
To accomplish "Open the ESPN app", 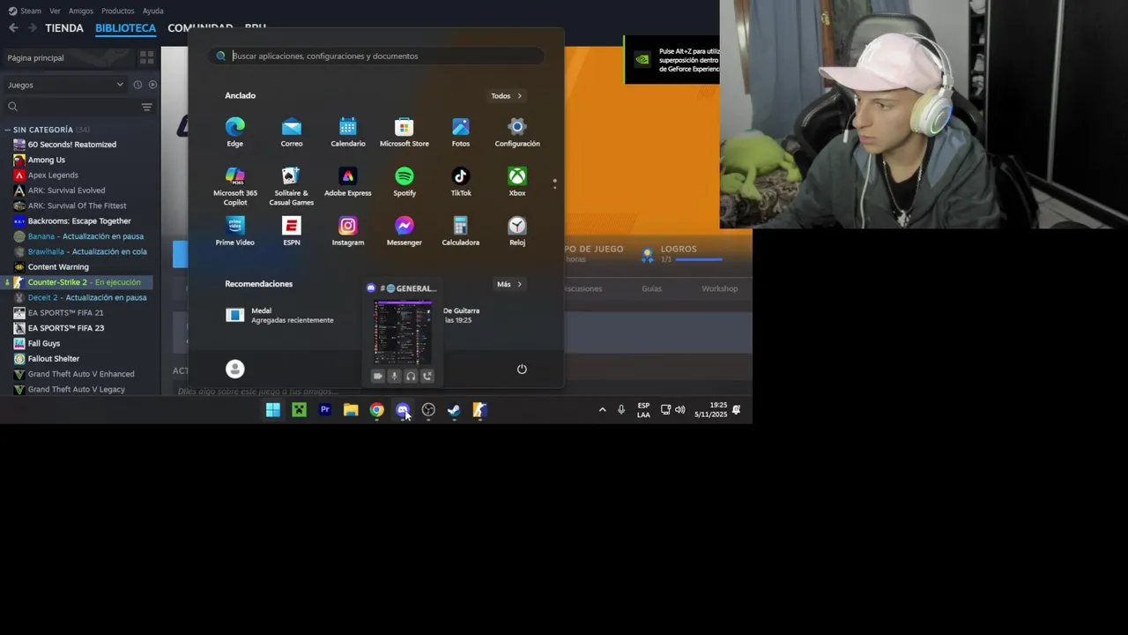I will (x=292, y=231).
